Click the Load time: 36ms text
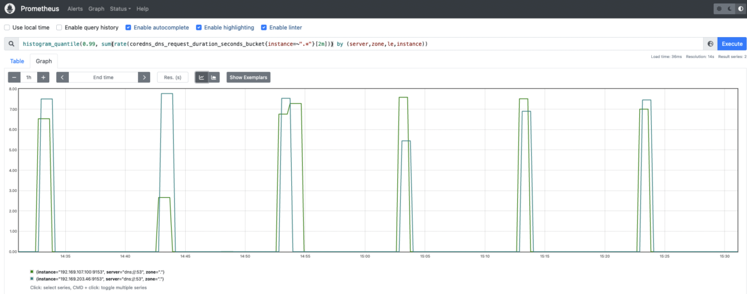Viewport: 747px width, 294px height. (667, 57)
